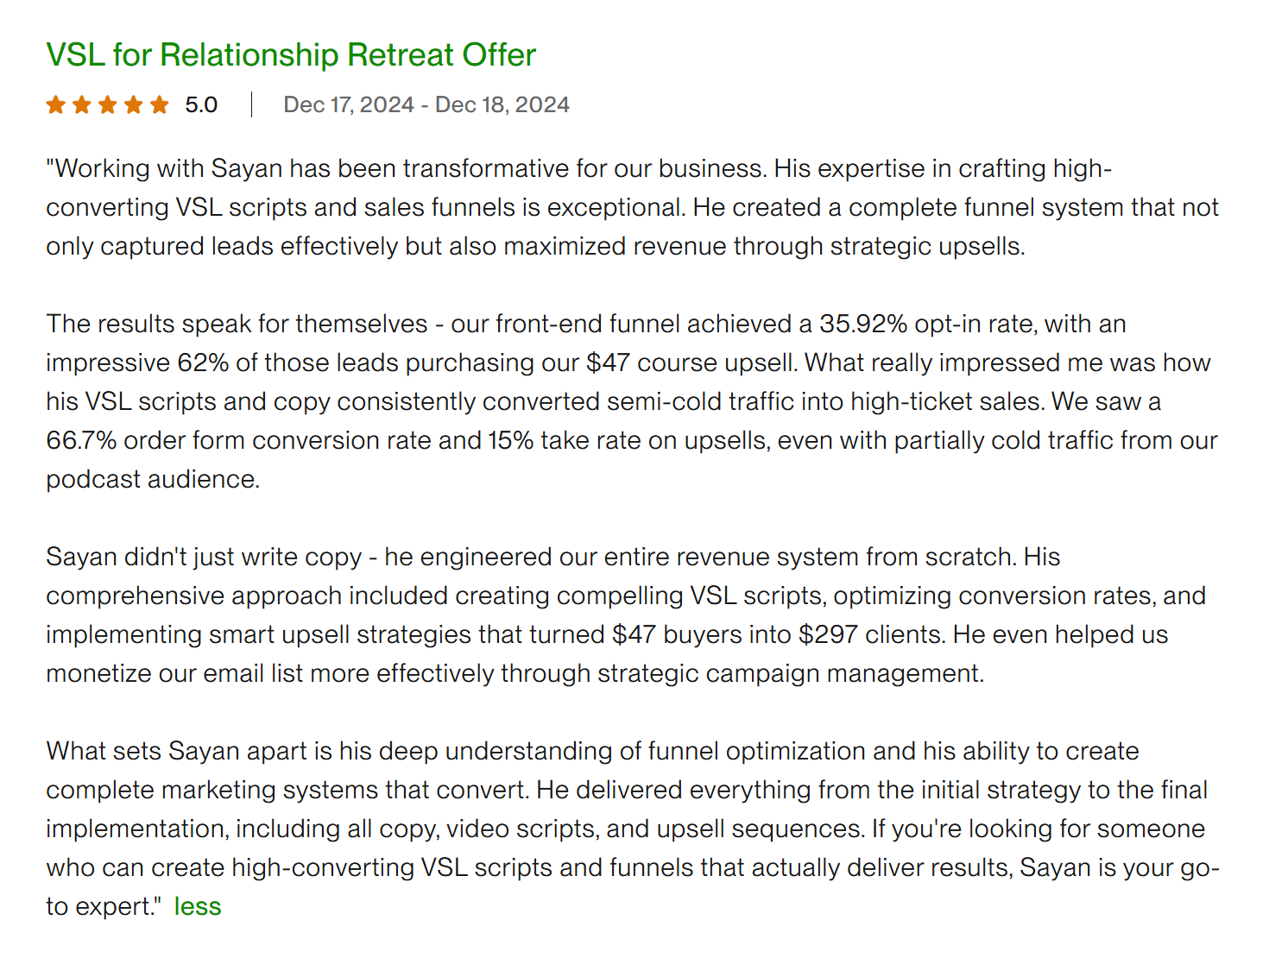Click the fourth orange rating star

coord(134,104)
